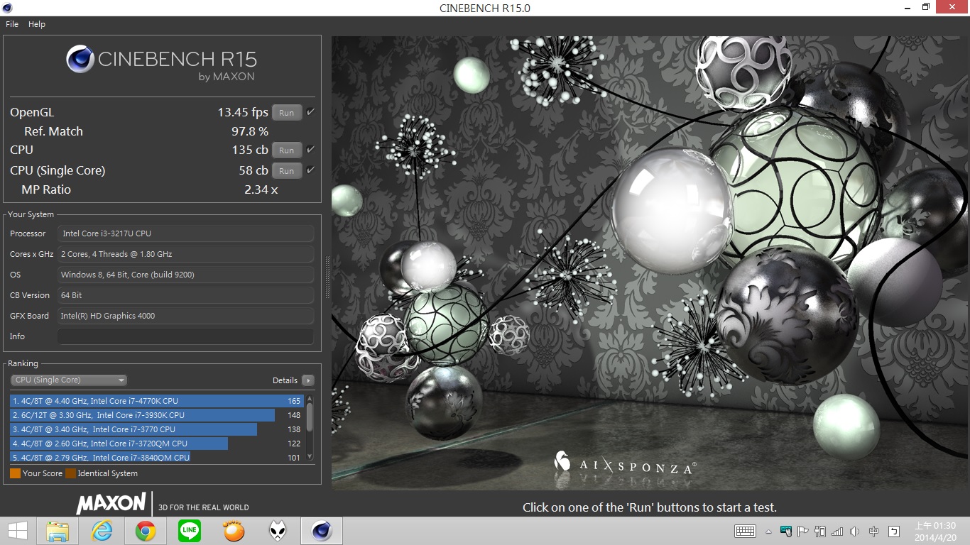Run the CPU (Single Core) test
This screenshot has width=970, height=545.
tap(287, 171)
